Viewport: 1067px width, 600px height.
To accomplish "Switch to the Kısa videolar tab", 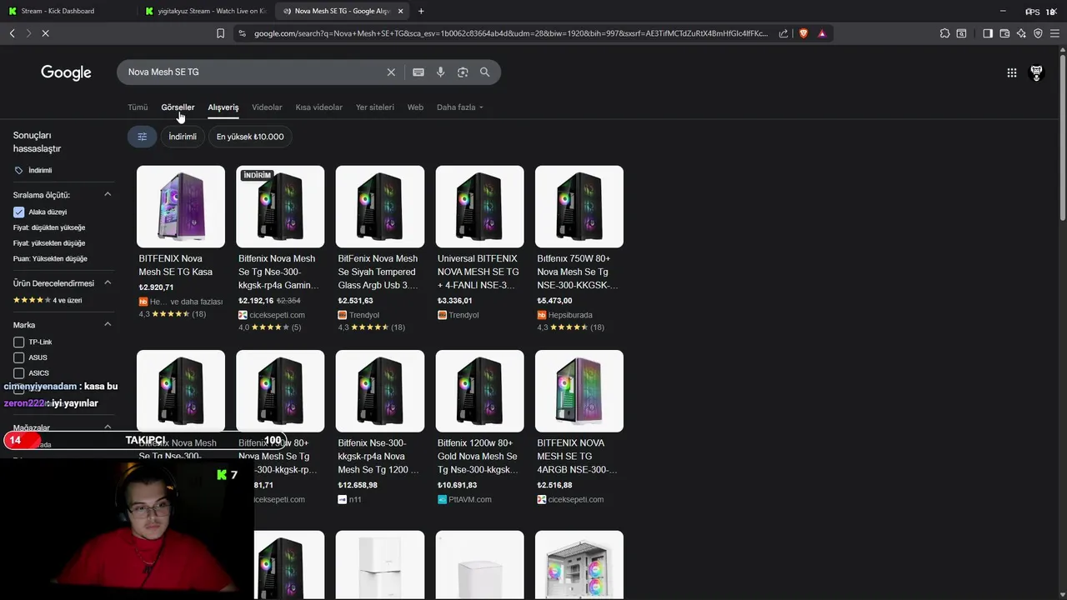I will [318, 107].
